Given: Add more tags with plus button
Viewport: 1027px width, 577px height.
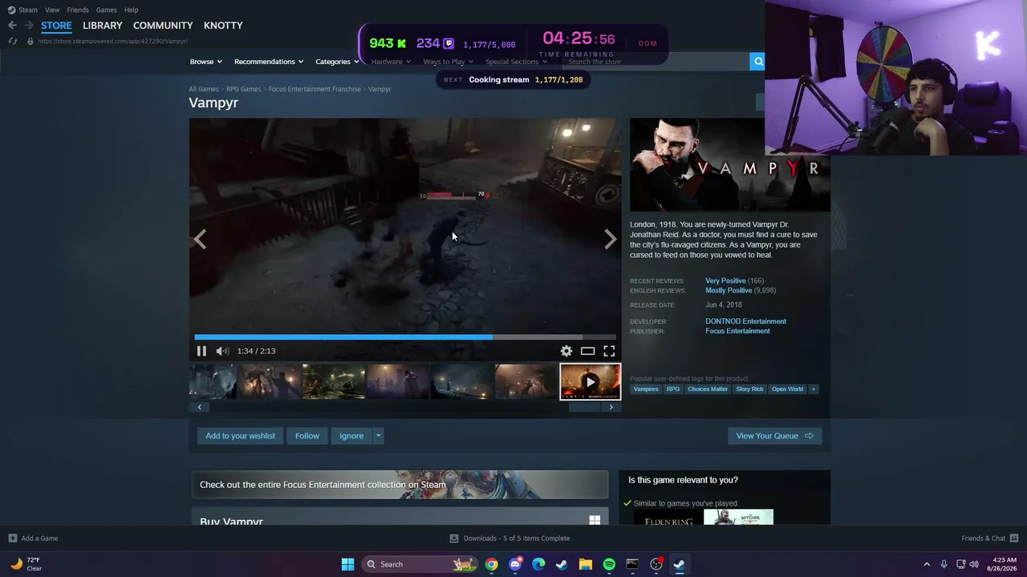Looking at the screenshot, I should click(813, 389).
